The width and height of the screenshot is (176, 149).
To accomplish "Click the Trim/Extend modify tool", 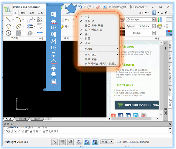I will (30, 26).
